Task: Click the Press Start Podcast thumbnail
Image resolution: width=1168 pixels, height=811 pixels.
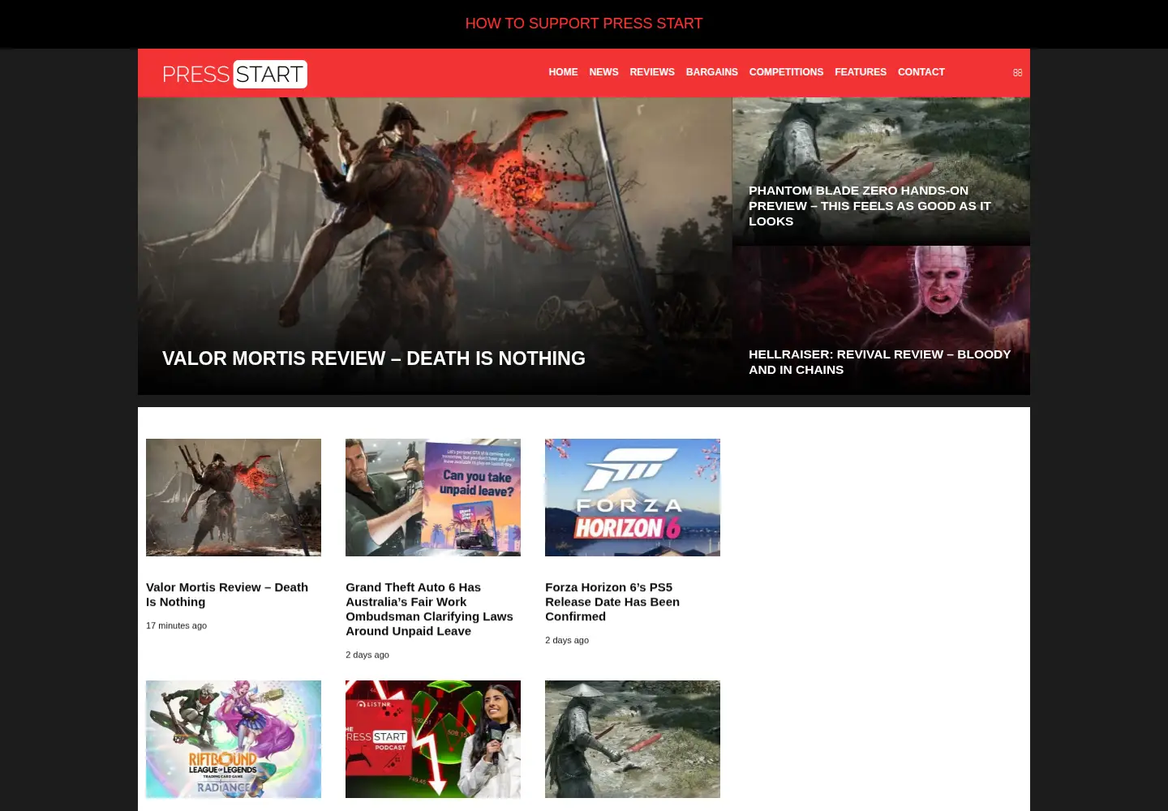Action: [433, 739]
